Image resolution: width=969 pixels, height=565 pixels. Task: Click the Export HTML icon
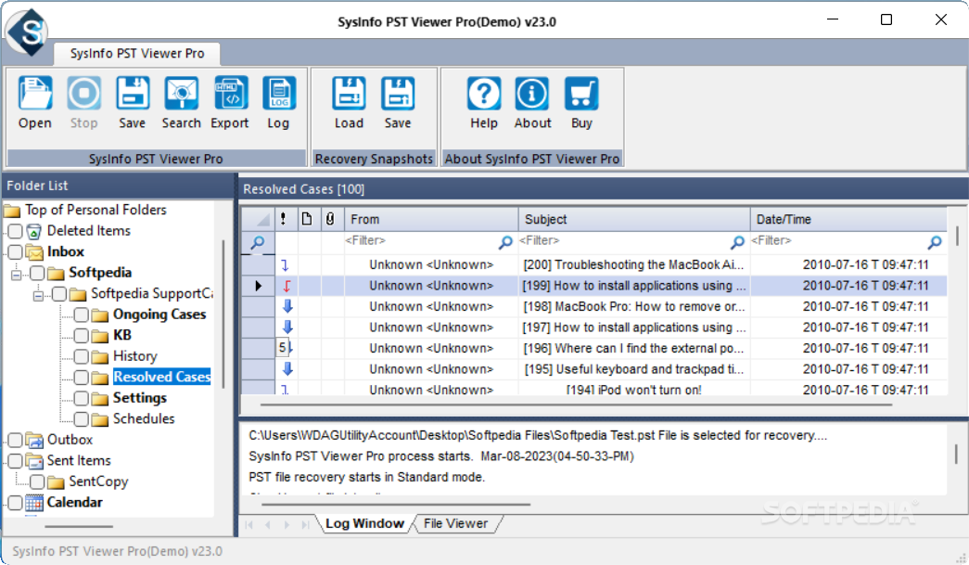click(231, 94)
